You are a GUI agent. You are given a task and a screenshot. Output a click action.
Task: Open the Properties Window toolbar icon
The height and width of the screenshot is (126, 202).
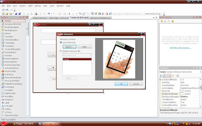96,14
